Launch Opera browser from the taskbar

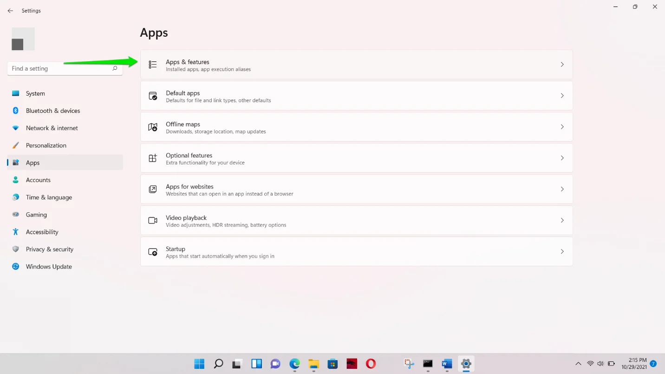click(371, 363)
